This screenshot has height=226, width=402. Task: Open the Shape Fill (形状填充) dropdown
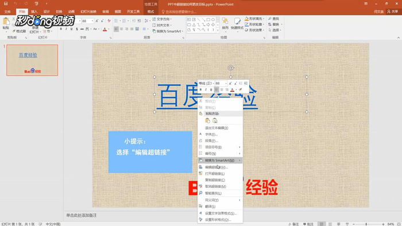(x=254, y=19)
